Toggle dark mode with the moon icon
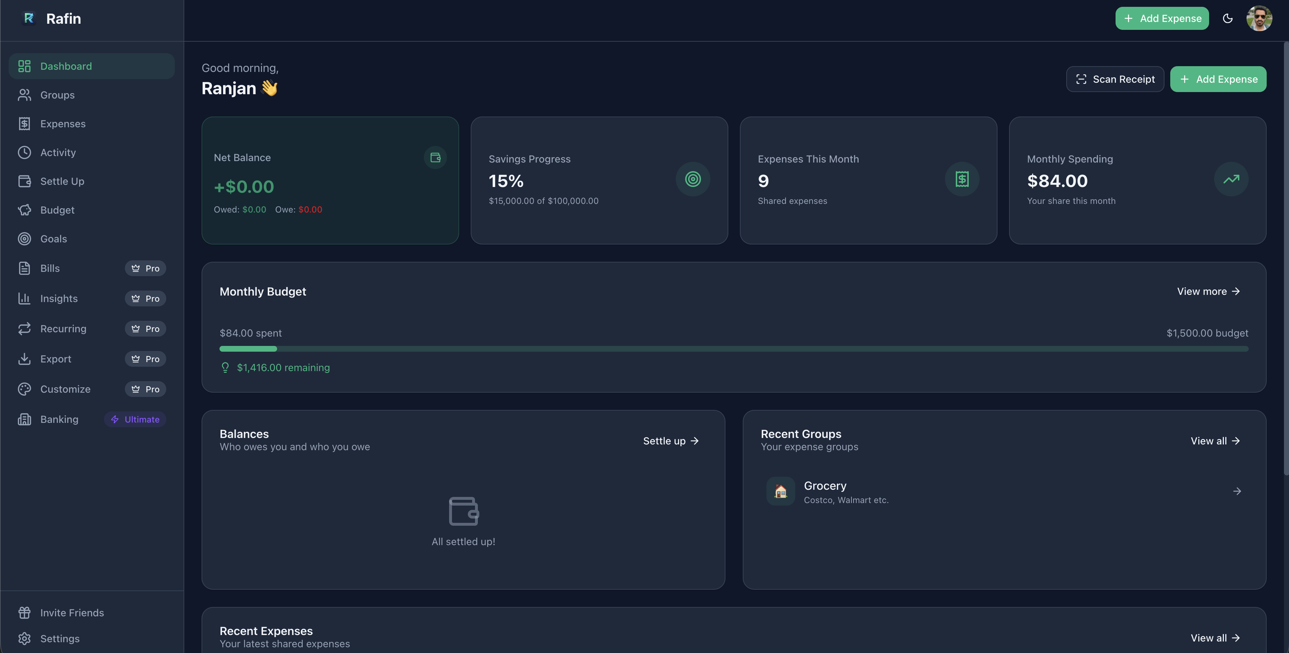 (x=1227, y=18)
